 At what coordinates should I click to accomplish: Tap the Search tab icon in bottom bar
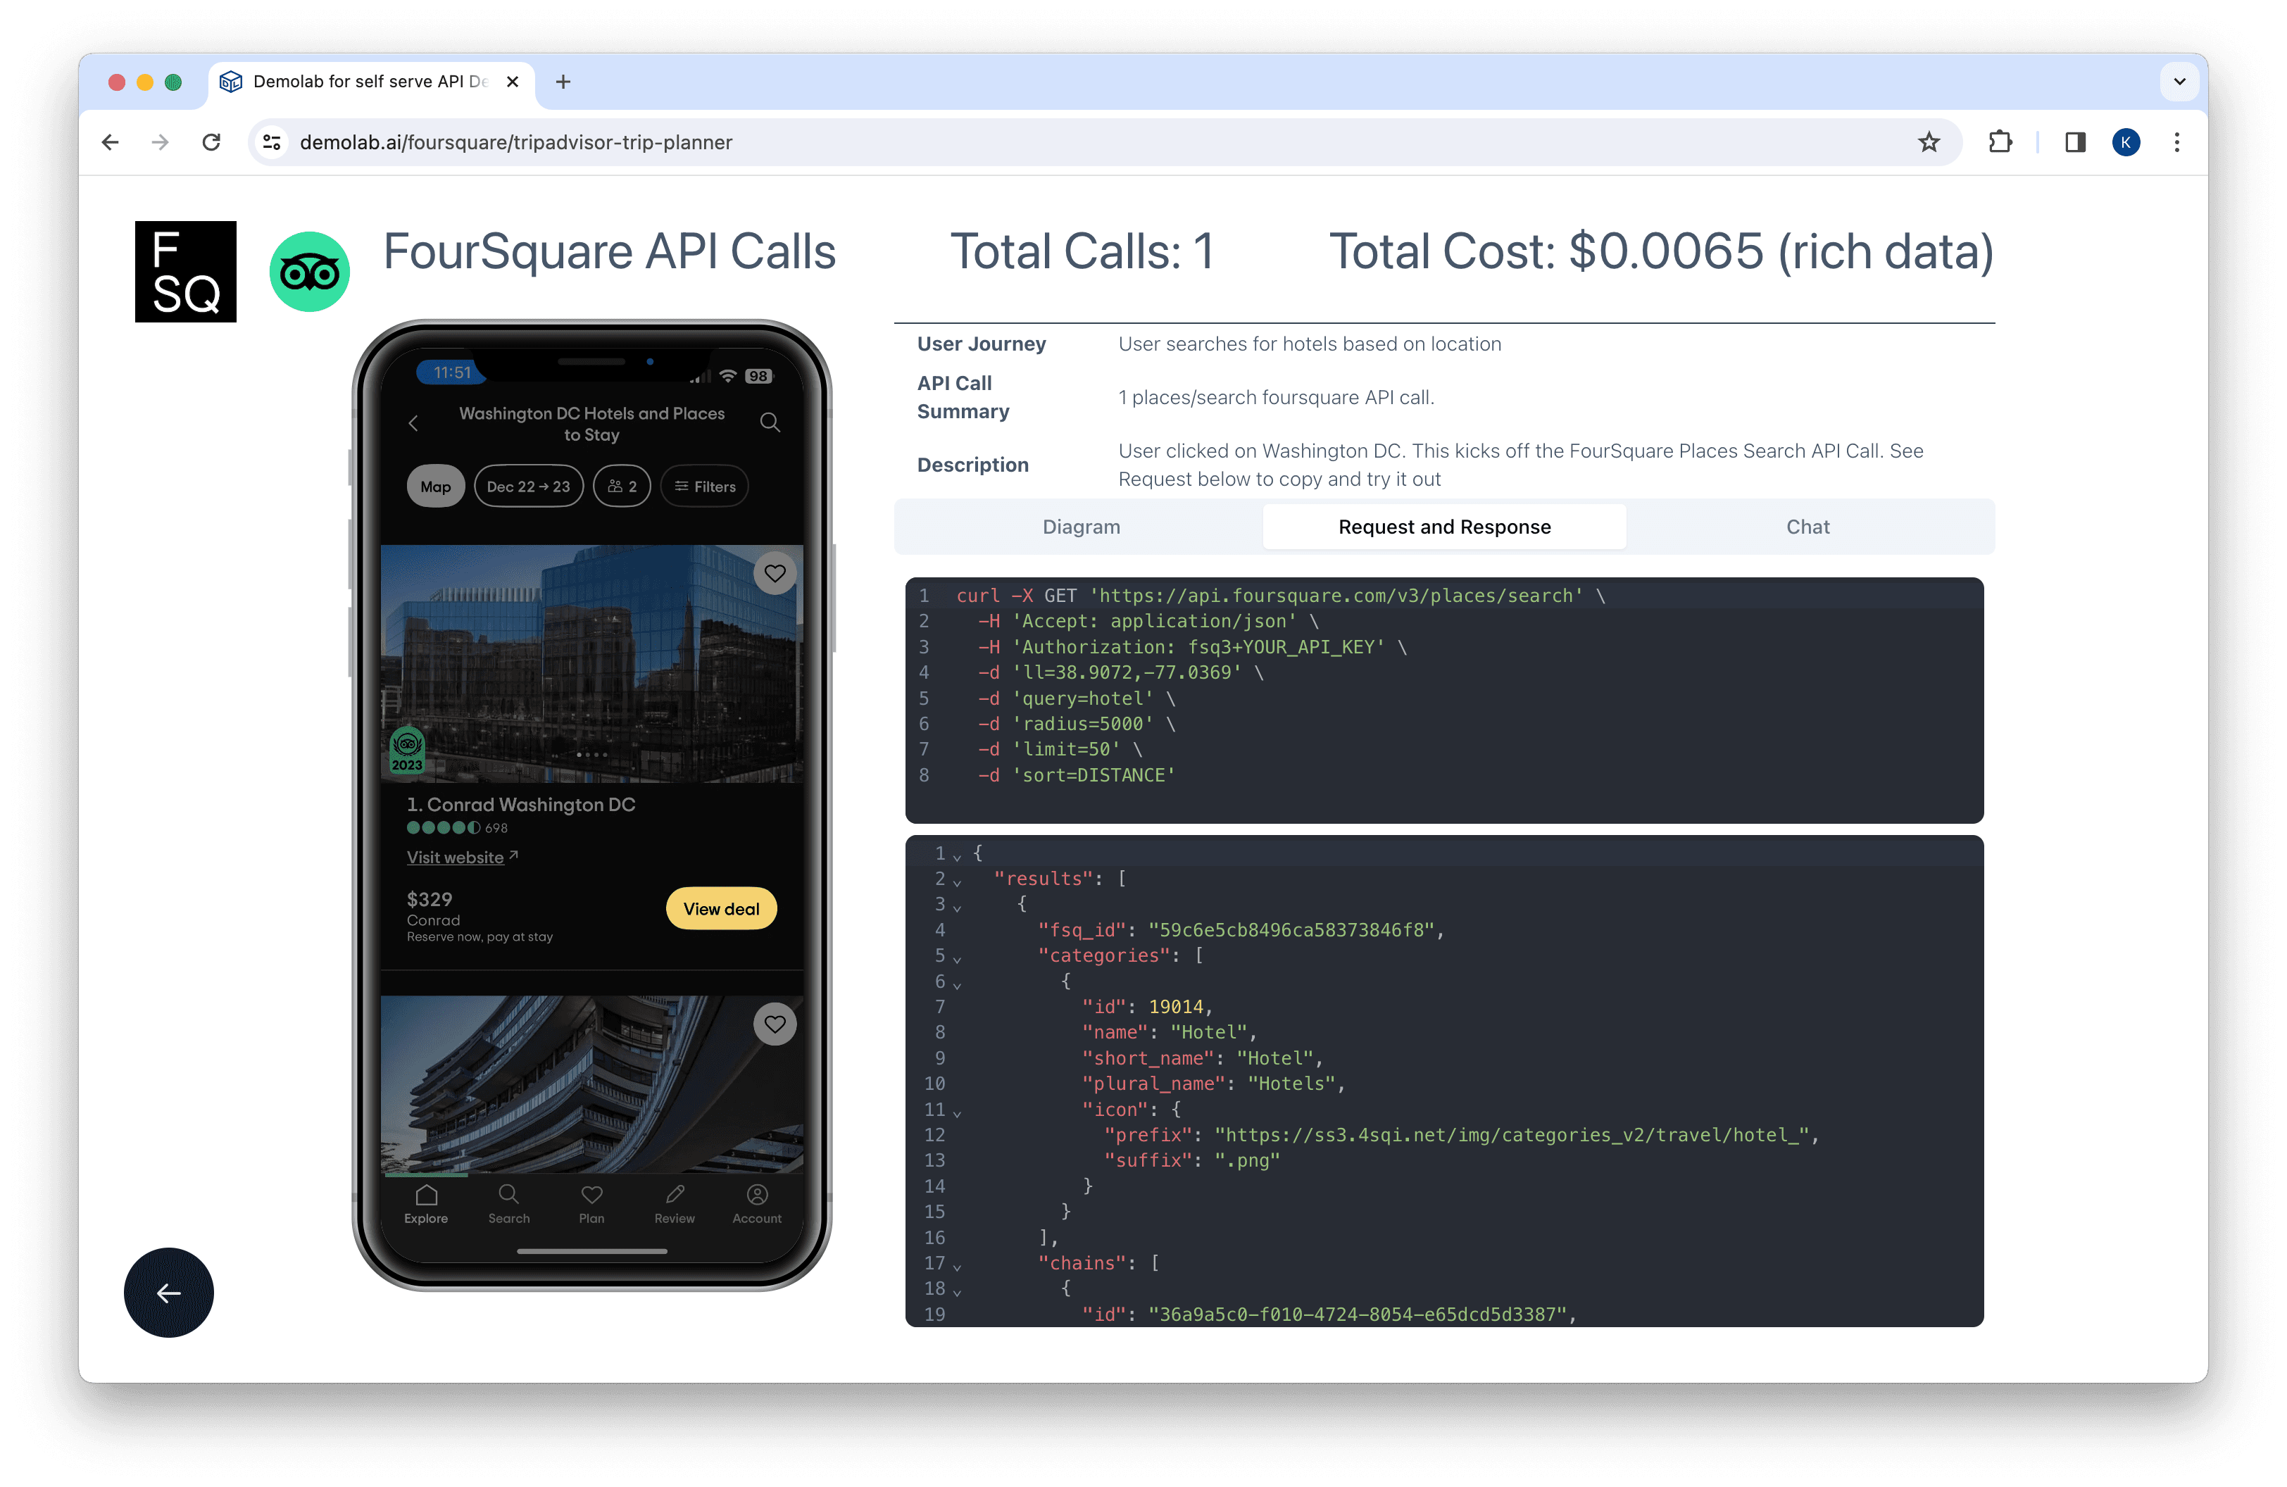click(508, 1205)
